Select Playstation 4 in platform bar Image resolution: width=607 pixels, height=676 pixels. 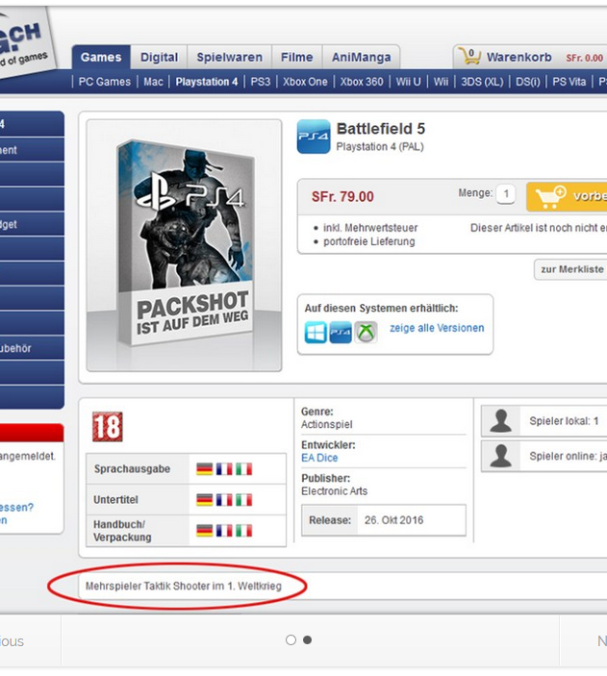pos(207,82)
